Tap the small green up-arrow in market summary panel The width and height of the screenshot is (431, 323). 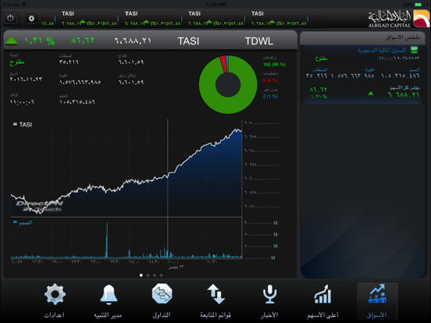tap(371, 94)
